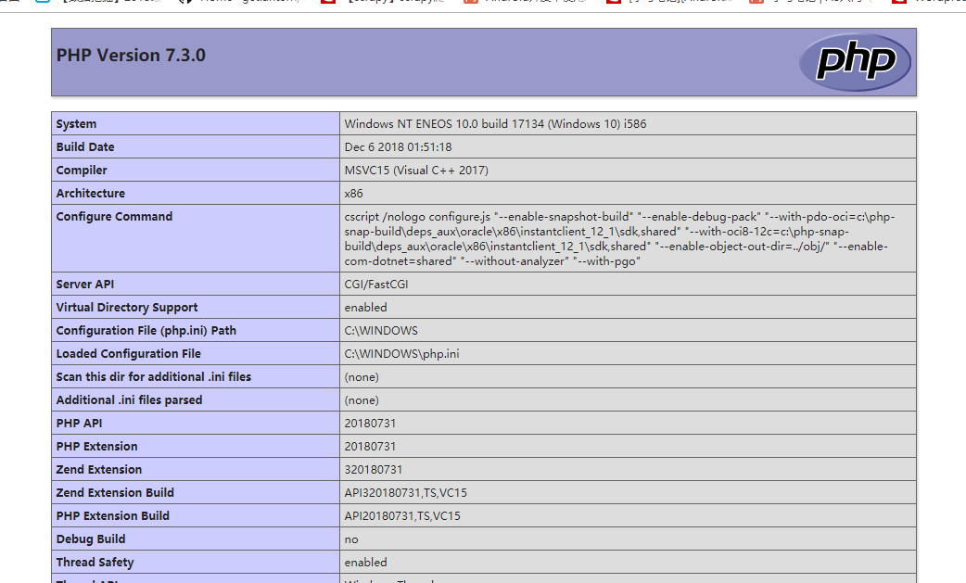Select the Windows NT ENEOS 10.0 build value
This screenshot has width=966, height=583.
pyautogui.click(x=495, y=124)
